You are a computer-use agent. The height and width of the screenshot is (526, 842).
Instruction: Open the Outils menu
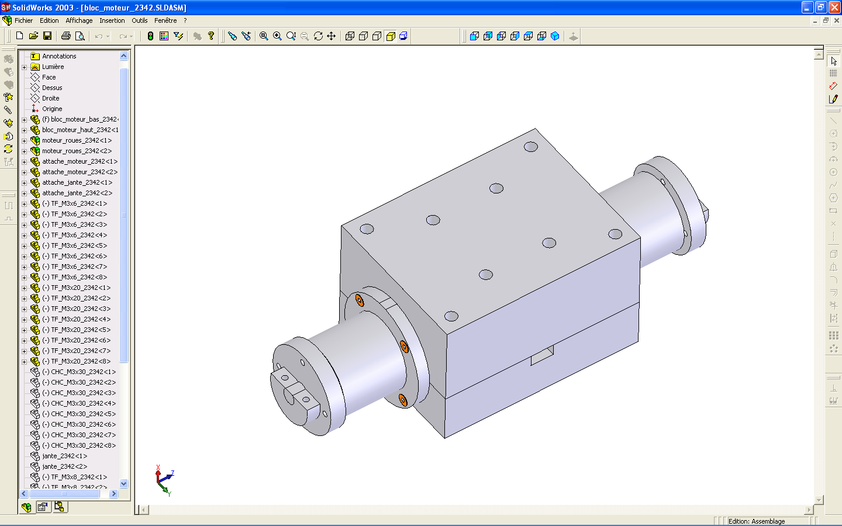(139, 20)
